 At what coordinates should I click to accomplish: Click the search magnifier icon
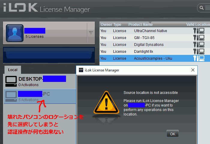coord(201,8)
